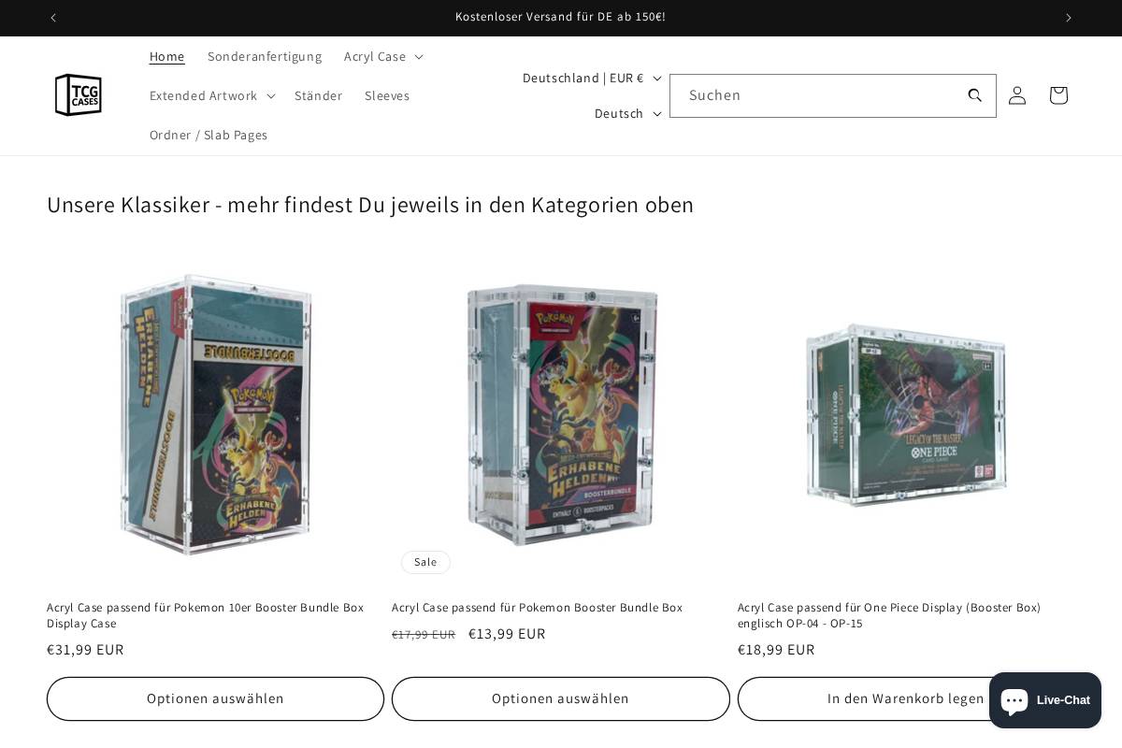Open the account login icon

pyautogui.click(x=1017, y=95)
